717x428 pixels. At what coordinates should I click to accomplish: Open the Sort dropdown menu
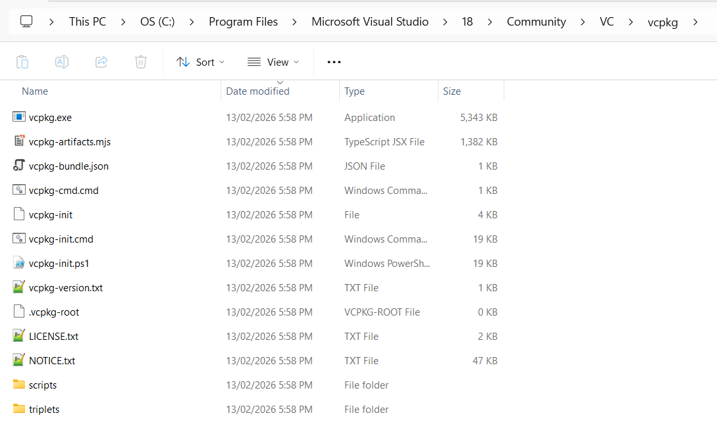click(x=200, y=62)
